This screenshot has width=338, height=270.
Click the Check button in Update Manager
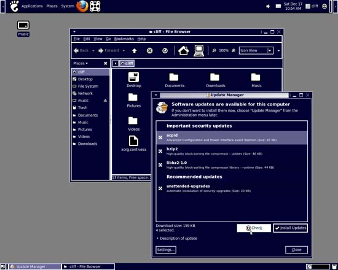tap(254, 228)
